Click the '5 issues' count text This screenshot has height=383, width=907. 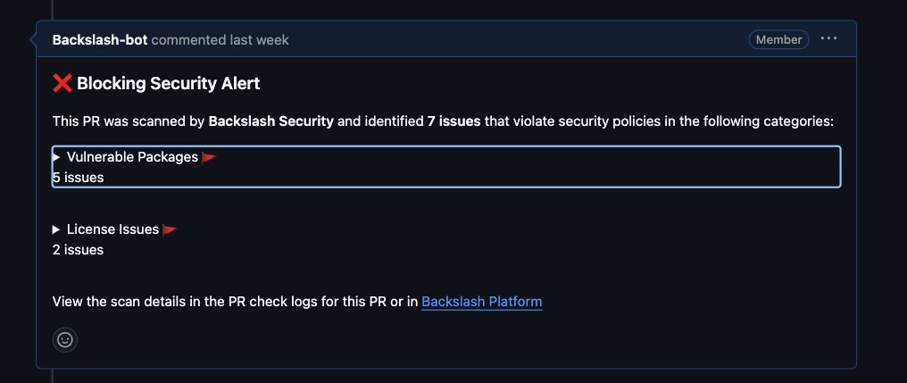point(78,178)
